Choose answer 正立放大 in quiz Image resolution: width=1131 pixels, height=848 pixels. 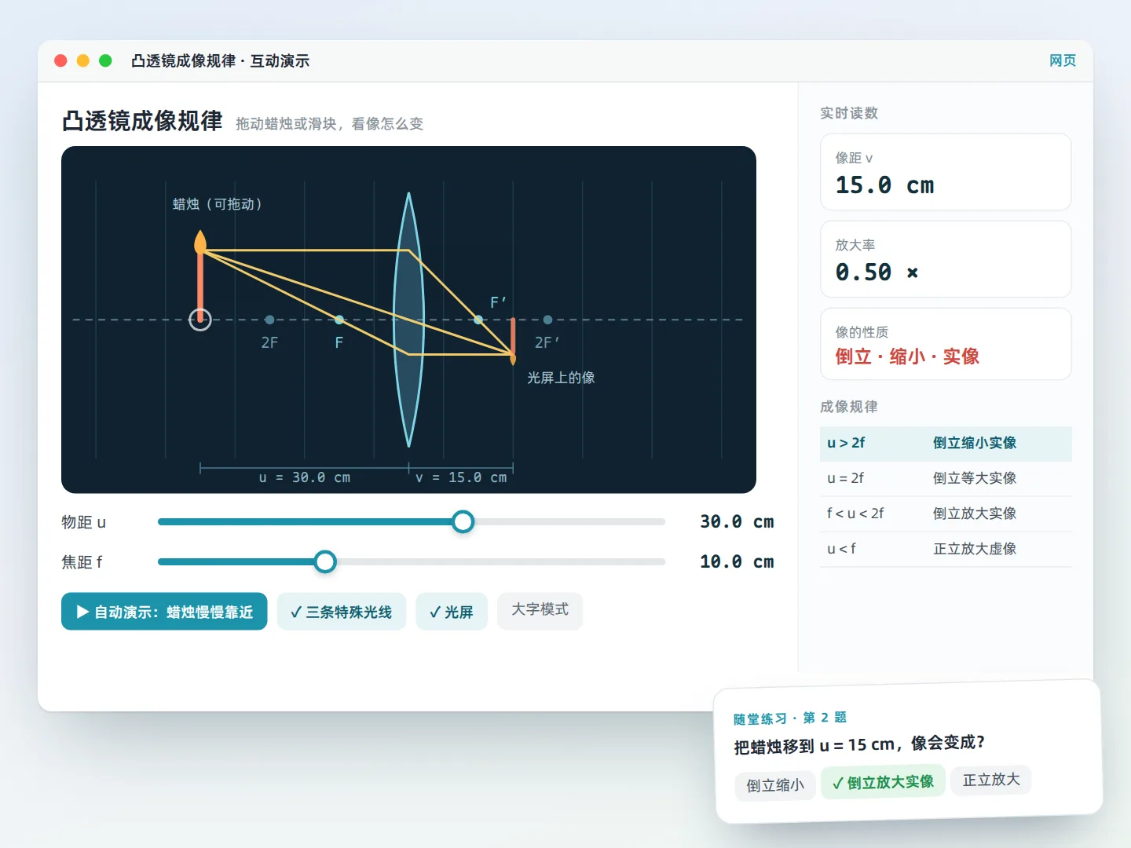991,780
